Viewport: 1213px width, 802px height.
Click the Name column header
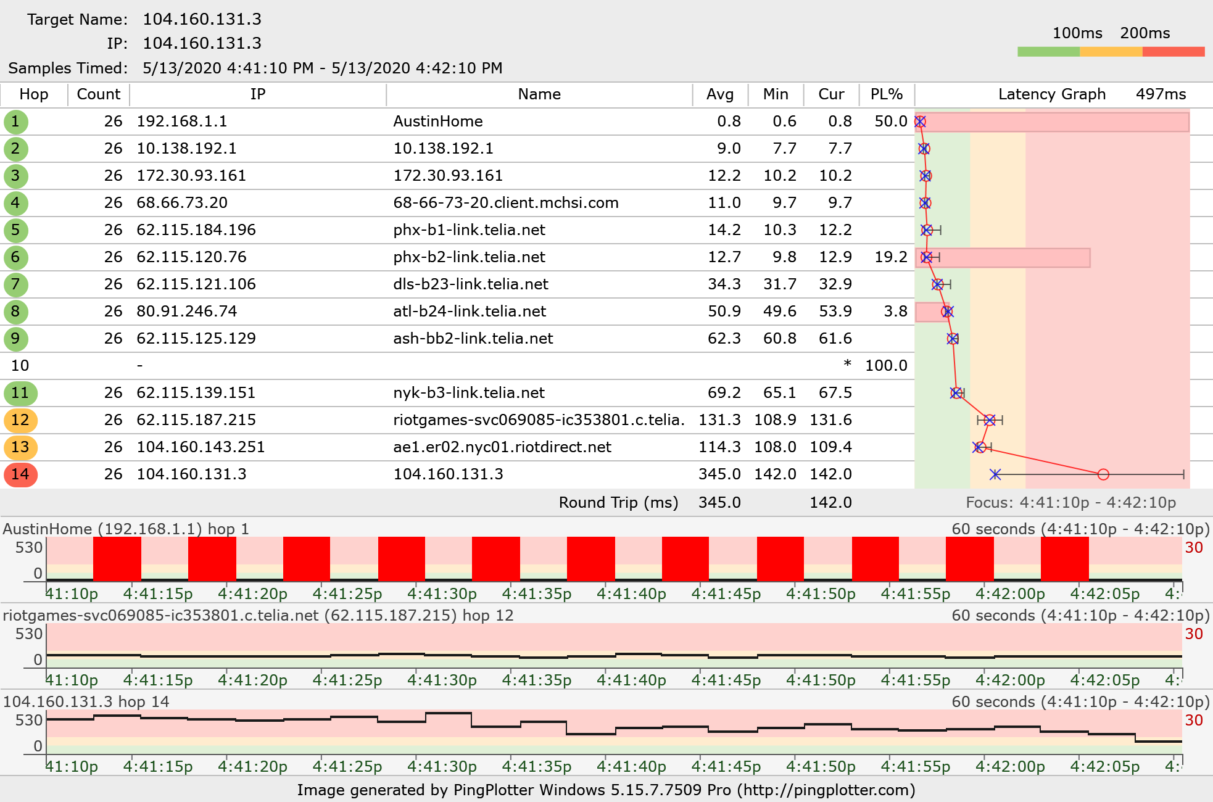coord(539,94)
